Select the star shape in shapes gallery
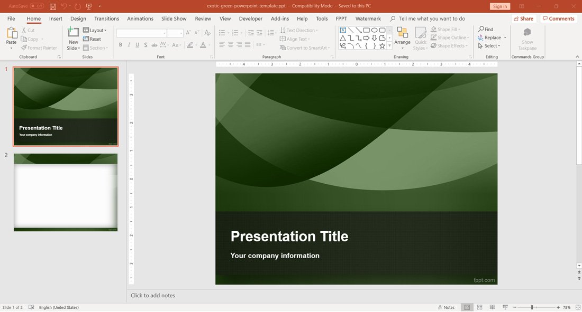The height and width of the screenshot is (312, 582). click(382, 46)
